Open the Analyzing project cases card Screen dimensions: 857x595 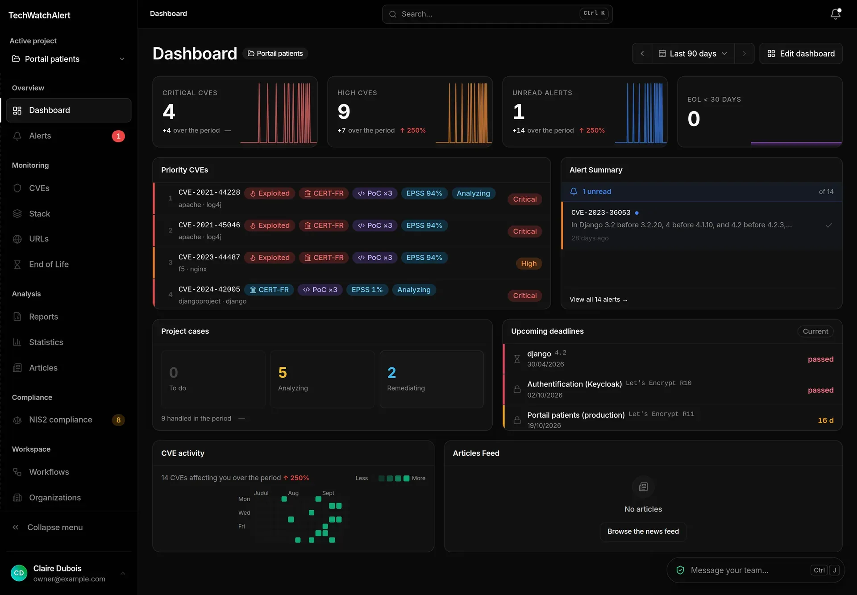(322, 379)
